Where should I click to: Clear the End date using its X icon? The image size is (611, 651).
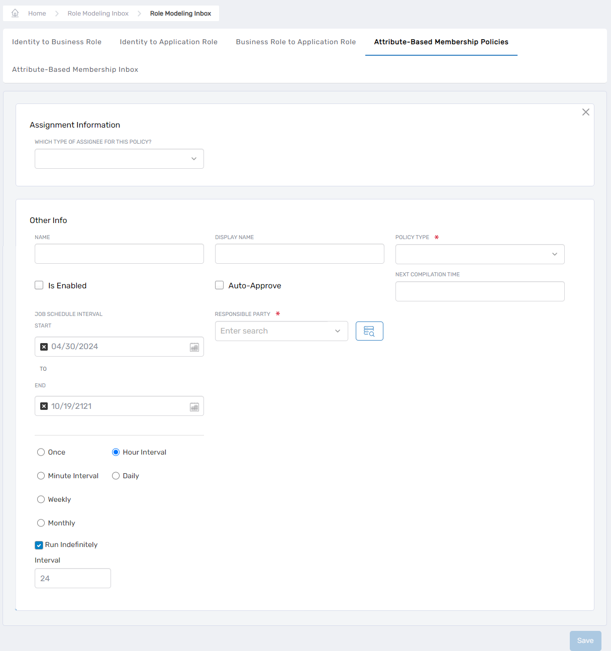pos(44,406)
